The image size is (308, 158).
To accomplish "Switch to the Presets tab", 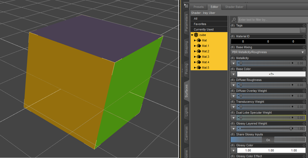I will tap(199, 7).
